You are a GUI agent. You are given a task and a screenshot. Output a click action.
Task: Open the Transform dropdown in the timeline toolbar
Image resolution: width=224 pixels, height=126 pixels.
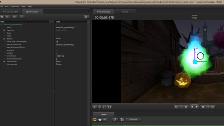click(x=133, y=120)
